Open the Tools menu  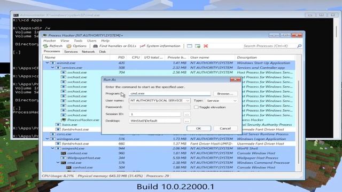click(78, 41)
